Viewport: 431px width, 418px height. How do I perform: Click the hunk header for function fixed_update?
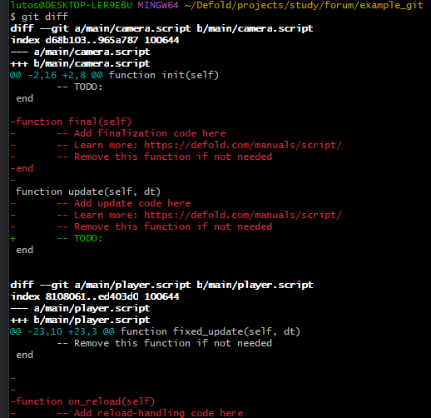(155, 331)
